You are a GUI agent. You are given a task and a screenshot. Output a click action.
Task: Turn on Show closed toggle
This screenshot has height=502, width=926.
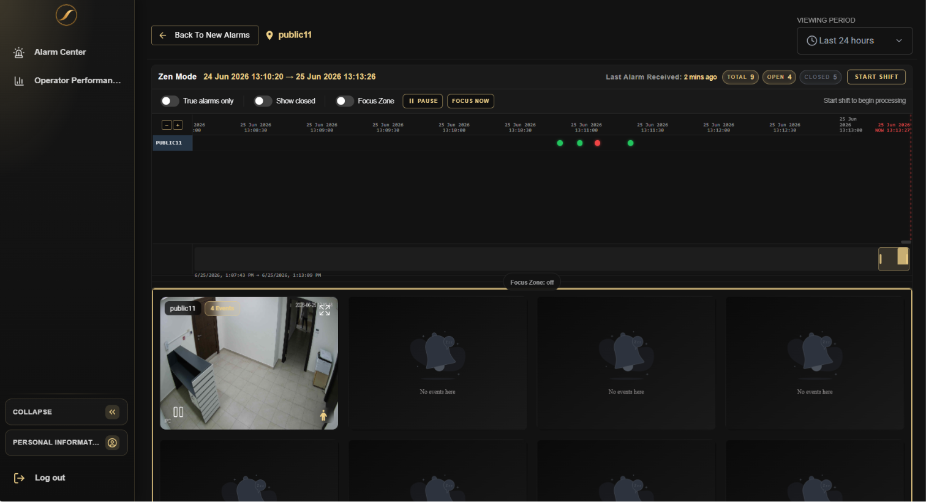point(263,101)
